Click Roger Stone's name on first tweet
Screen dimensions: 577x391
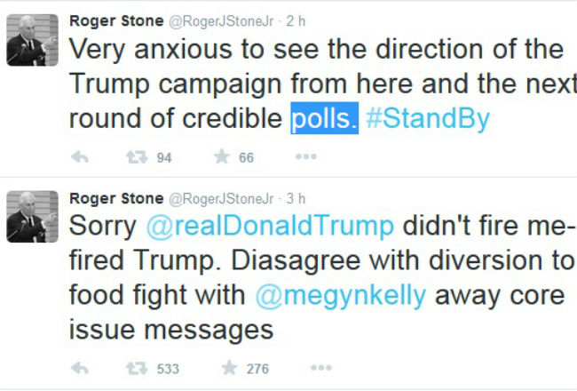pyautogui.click(x=116, y=17)
